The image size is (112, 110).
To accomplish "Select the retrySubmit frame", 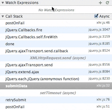I will point(56,100).
